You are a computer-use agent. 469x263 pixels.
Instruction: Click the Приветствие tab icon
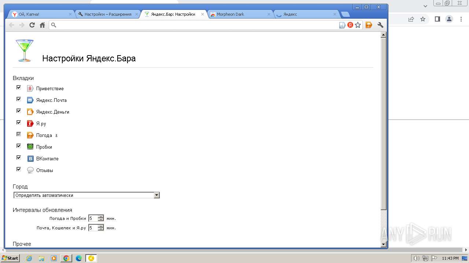(30, 88)
